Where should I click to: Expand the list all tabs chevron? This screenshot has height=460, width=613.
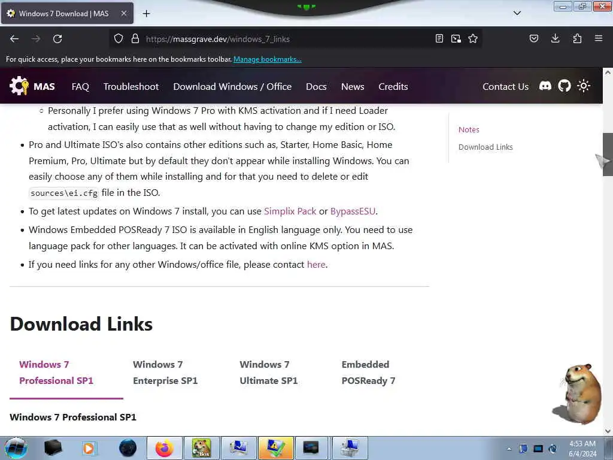point(517,13)
